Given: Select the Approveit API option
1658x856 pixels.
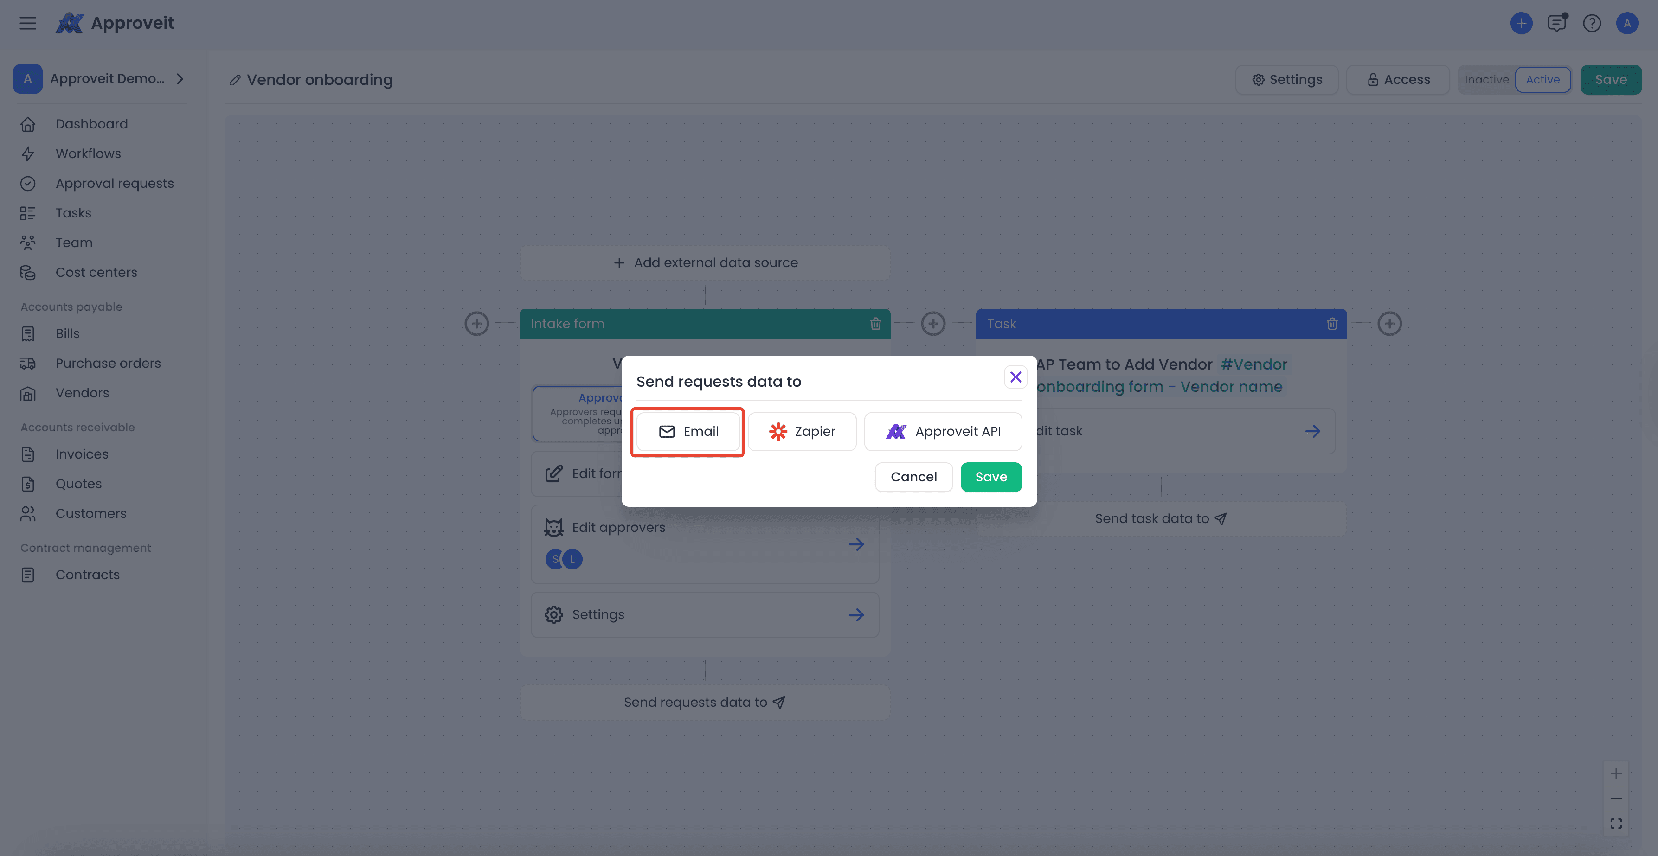Looking at the screenshot, I should click(943, 432).
